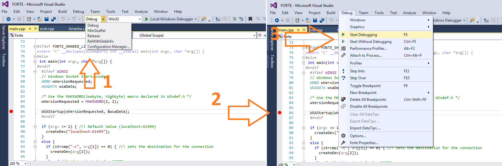Image resolution: width=502 pixels, height=166 pixels.
Task: Open the Local Windows Debugger dropdown arrow
Action: pyautogui.click(x=196, y=19)
